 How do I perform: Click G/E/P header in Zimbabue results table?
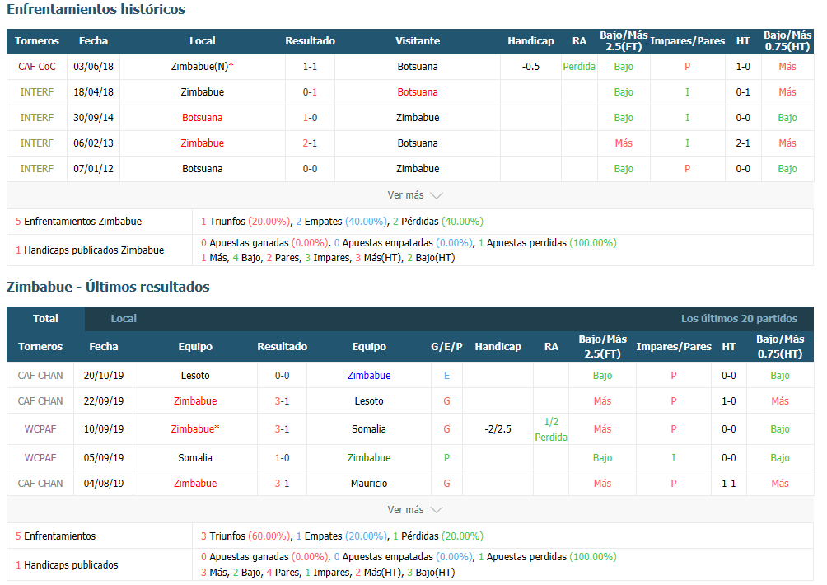[x=446, y=347]
